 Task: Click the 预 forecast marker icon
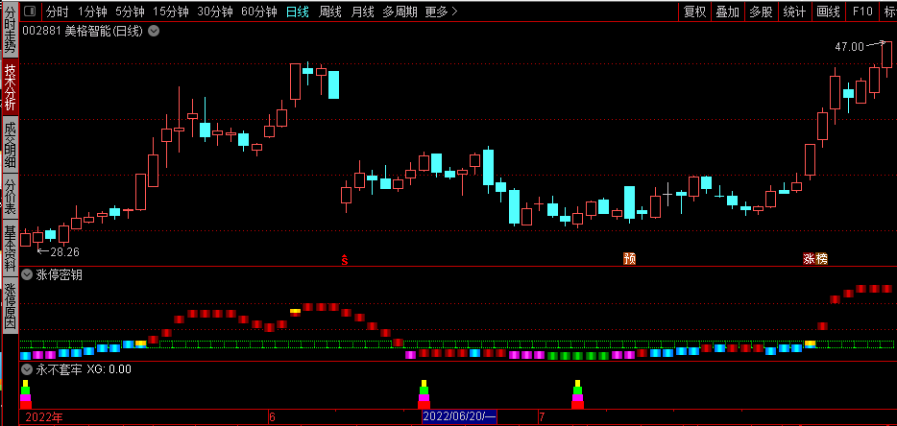pyautogui.click(x=629, y=259)
